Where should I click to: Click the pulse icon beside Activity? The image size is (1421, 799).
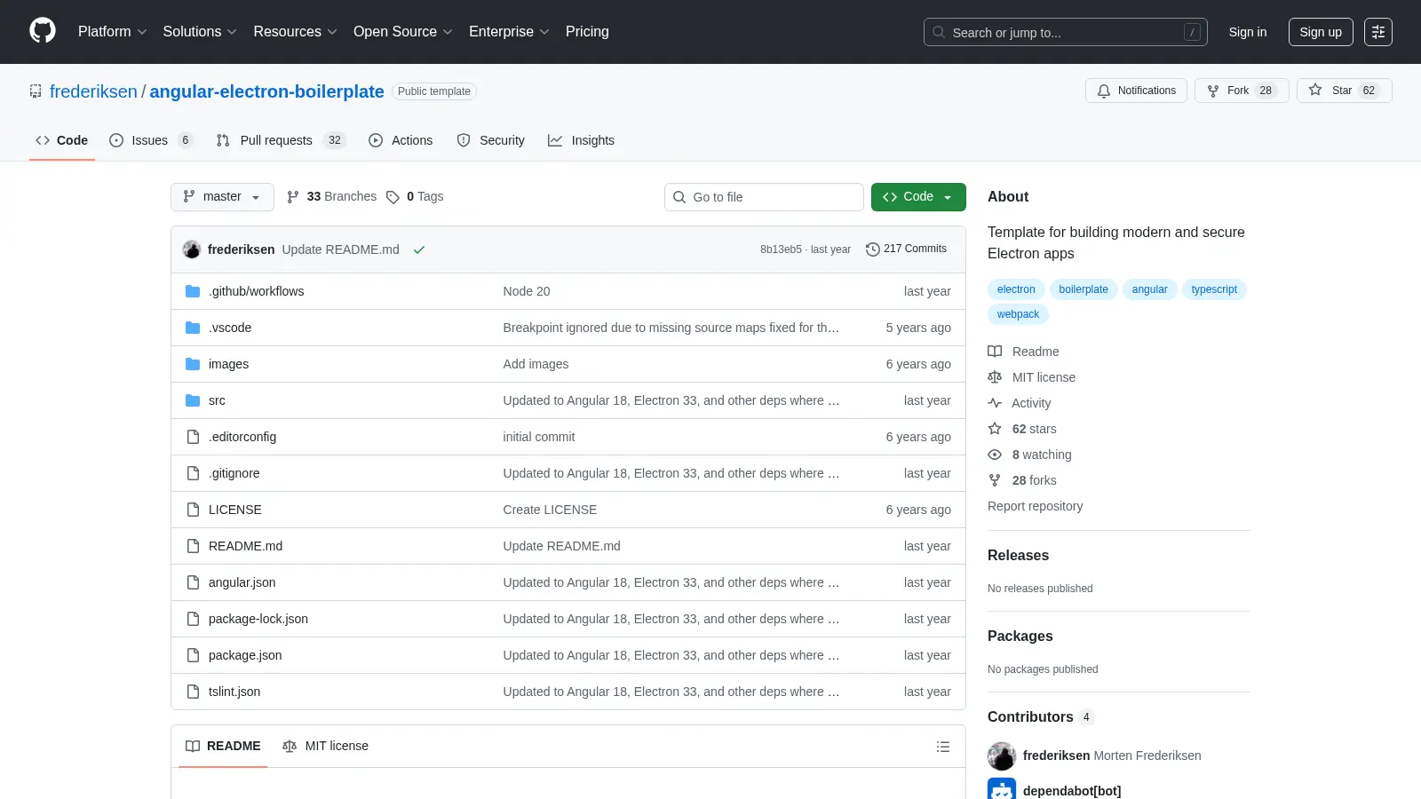(995, 403)
